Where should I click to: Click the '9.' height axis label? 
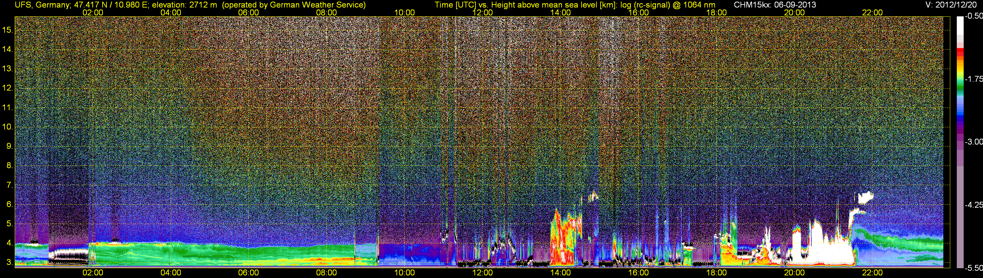(10, 146)
